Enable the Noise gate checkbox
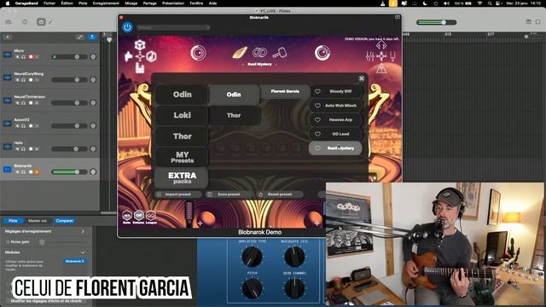The image size is (546, 307). click(x=8, y=241)
